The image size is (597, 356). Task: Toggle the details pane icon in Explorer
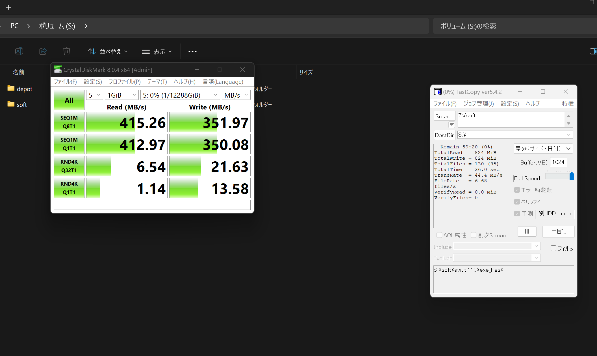point(593,51)
